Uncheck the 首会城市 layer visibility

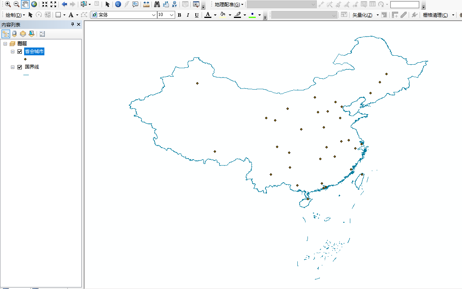pos(19,51)
